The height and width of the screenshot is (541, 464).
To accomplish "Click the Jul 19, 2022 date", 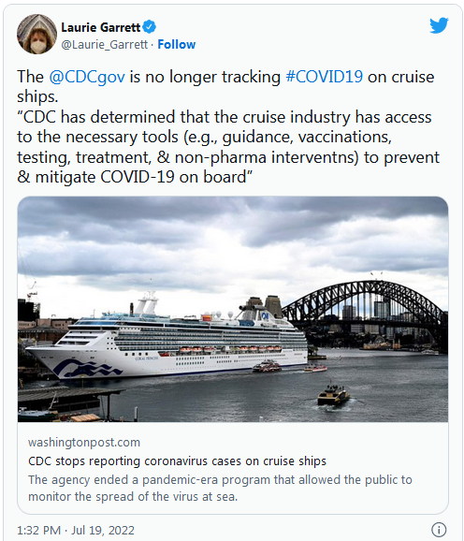I will [x=103, y=530].
